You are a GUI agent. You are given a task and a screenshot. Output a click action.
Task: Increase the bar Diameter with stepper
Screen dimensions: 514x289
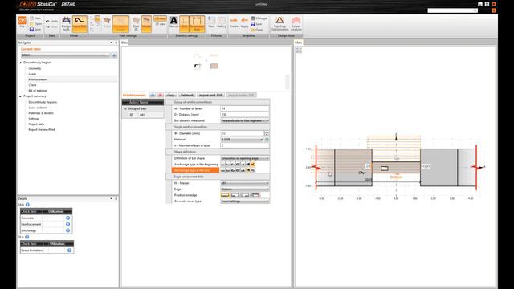[x=267, y=132]
